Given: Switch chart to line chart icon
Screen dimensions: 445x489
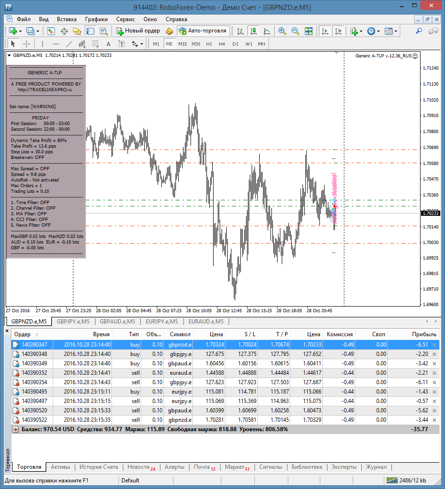Looking at the screenshot, I should [267, 31].
